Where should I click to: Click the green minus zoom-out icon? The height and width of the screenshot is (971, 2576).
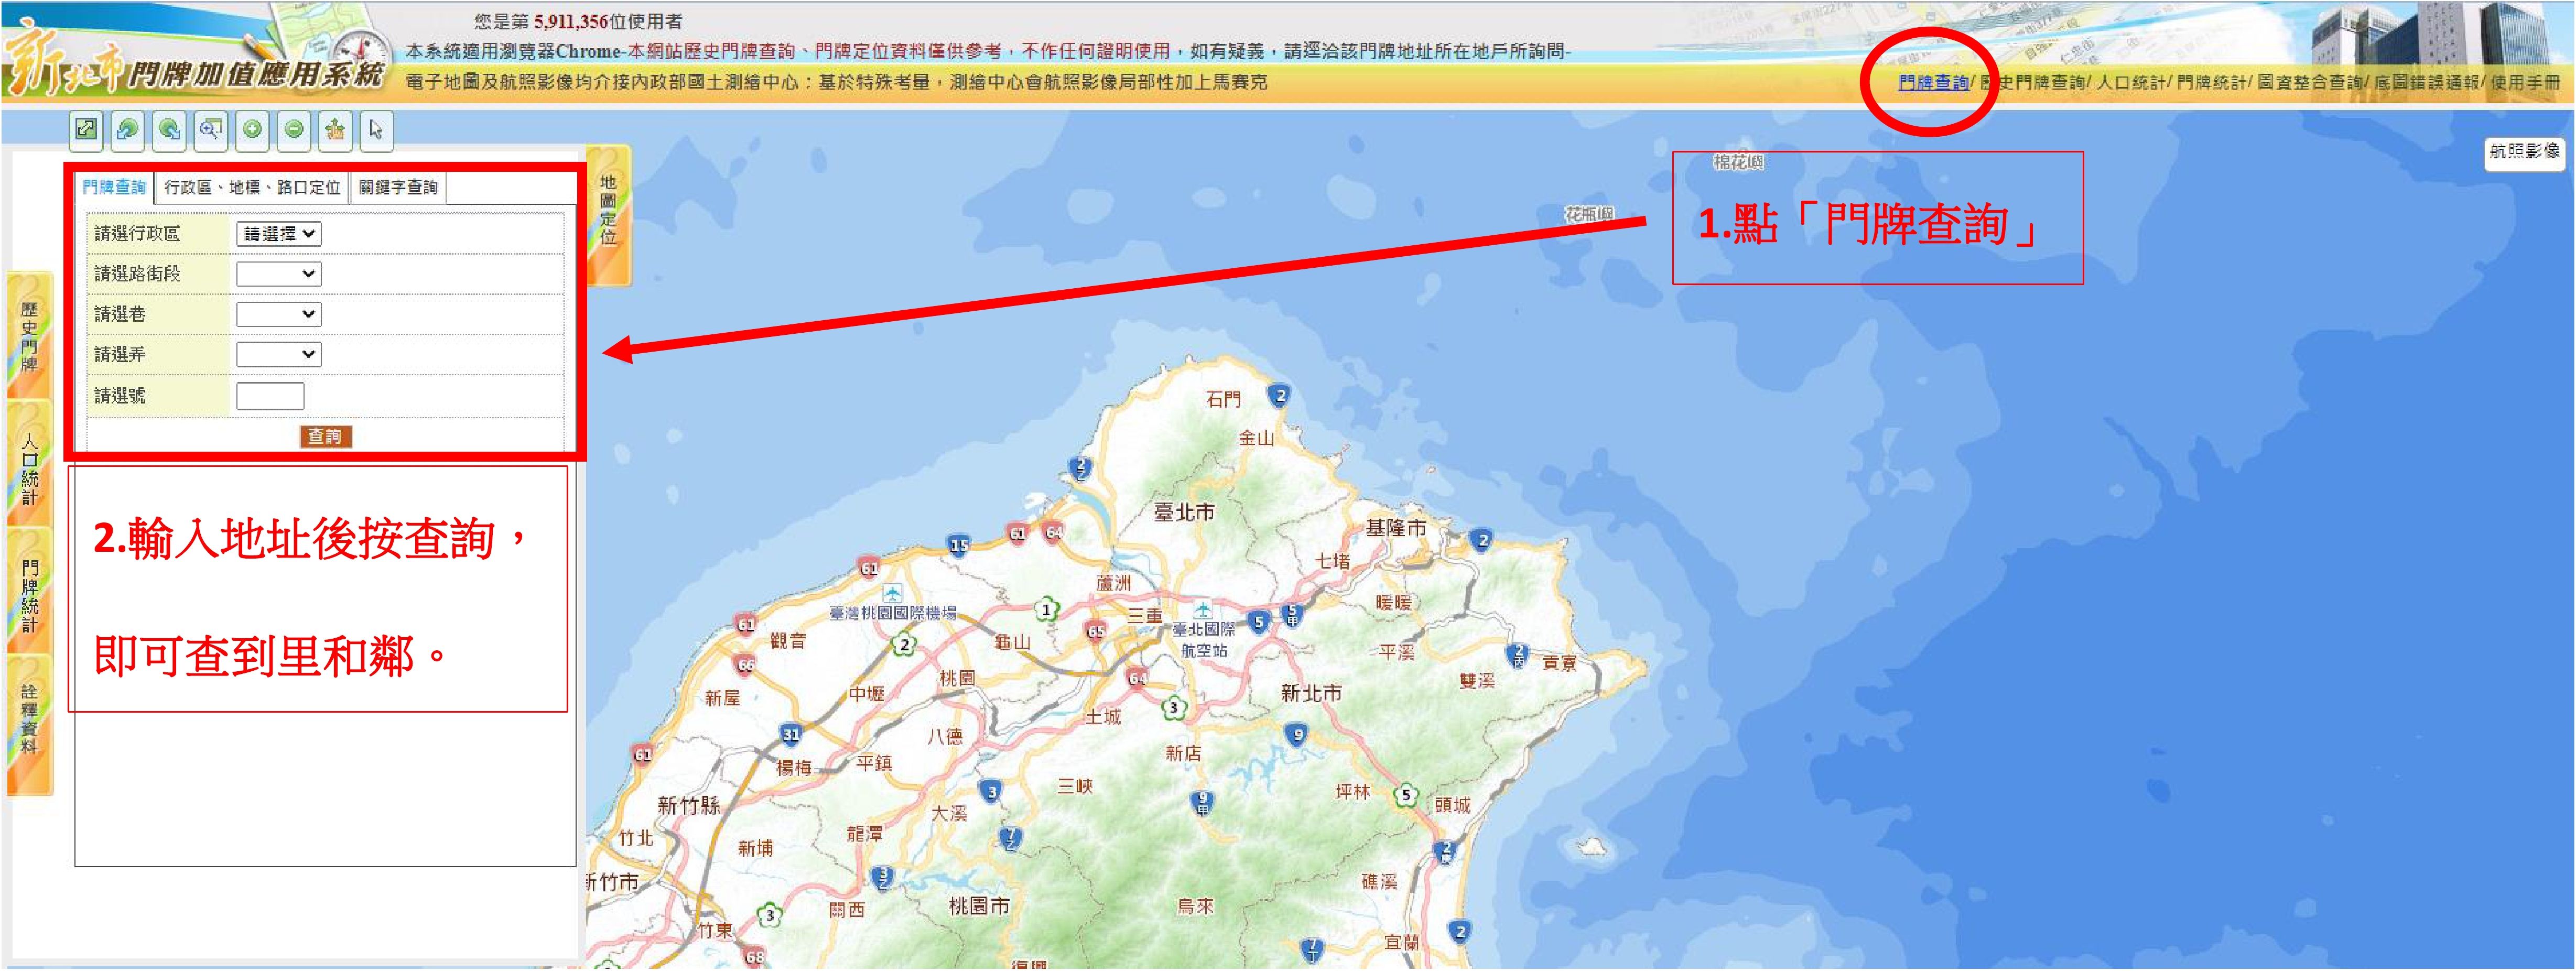pyautogui.click(x=294, y=130)
